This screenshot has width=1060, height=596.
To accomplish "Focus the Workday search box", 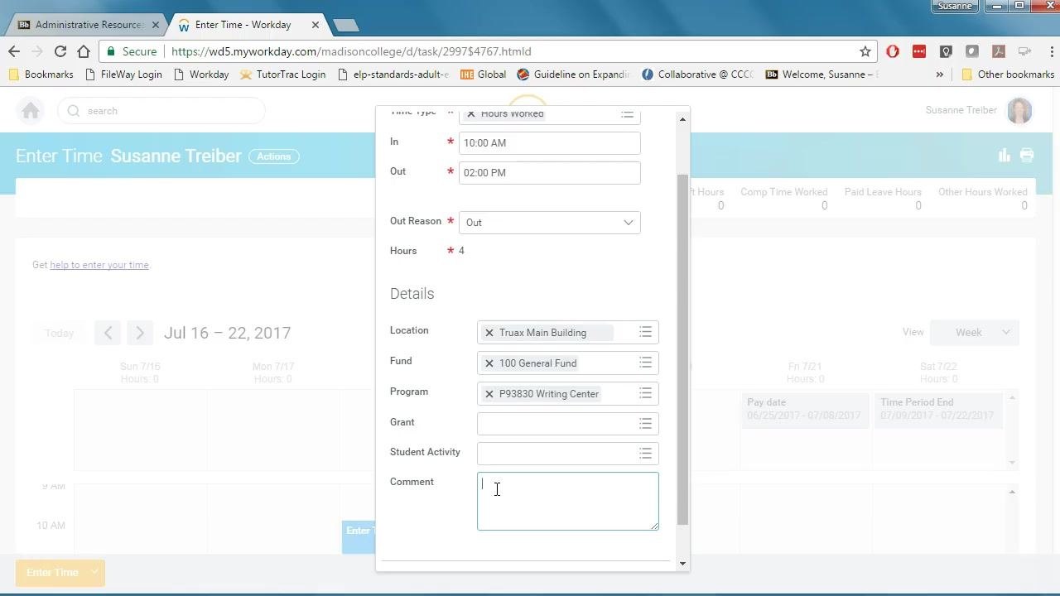I will pyautogui.click(x=161, y=111).
